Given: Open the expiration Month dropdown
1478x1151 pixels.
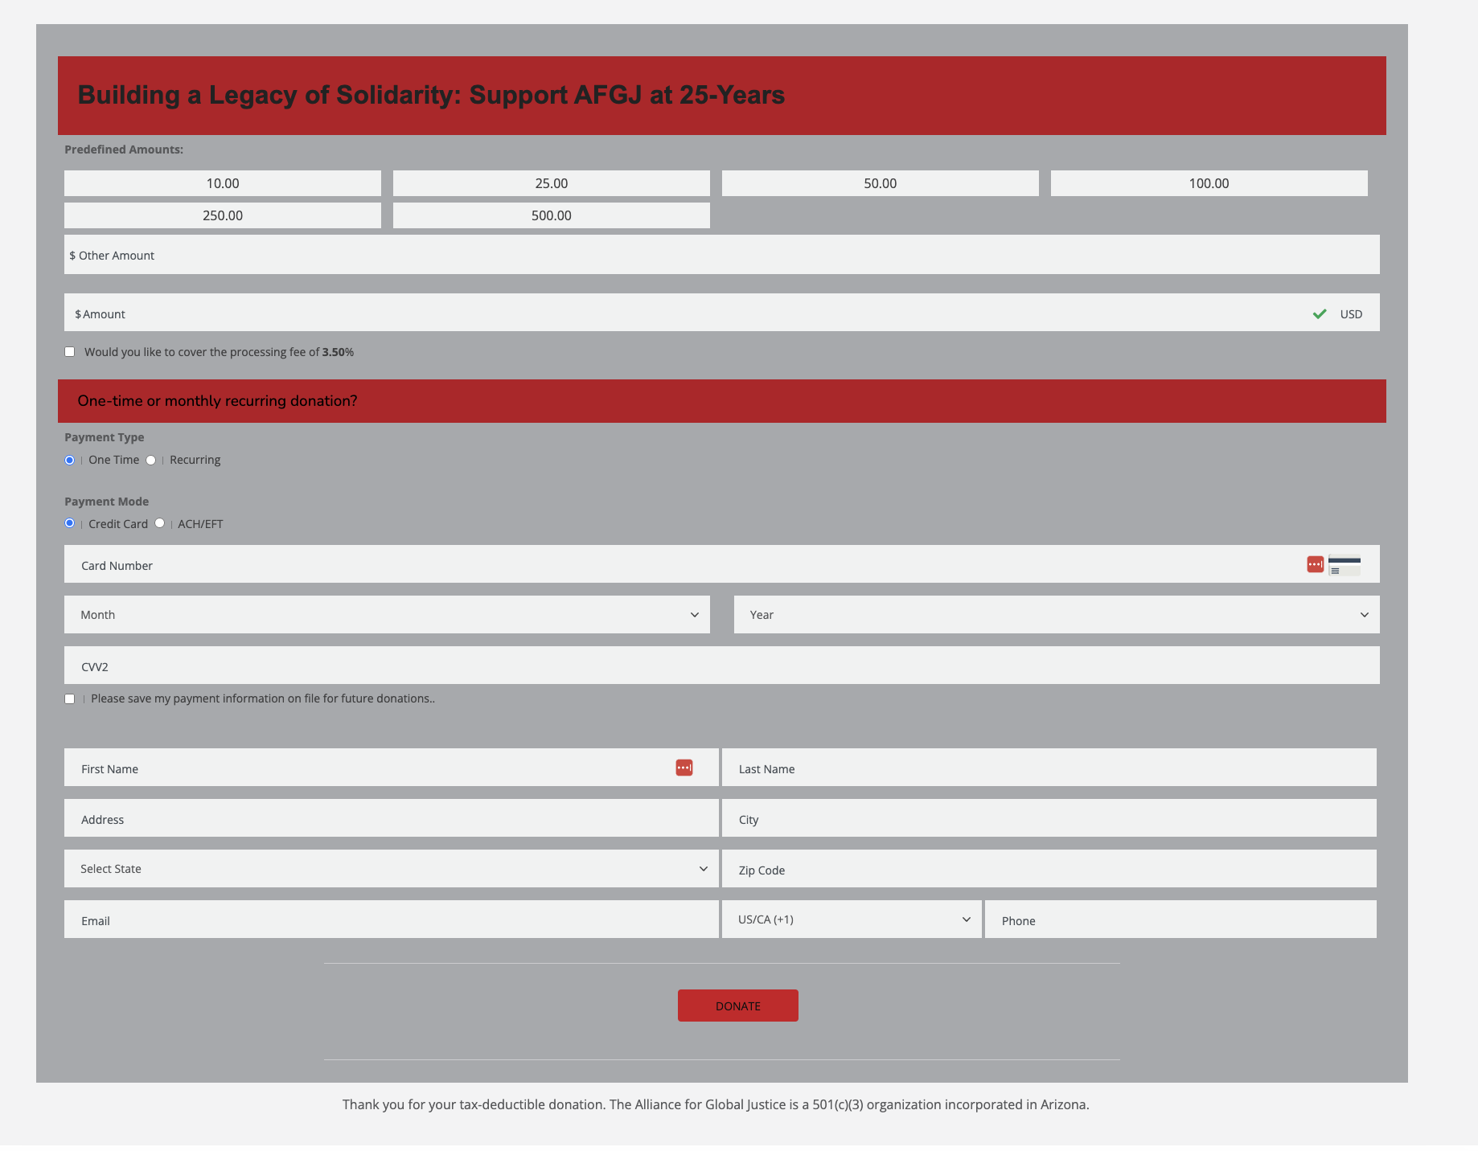Looking at the screenshot, I should (387, 615).
